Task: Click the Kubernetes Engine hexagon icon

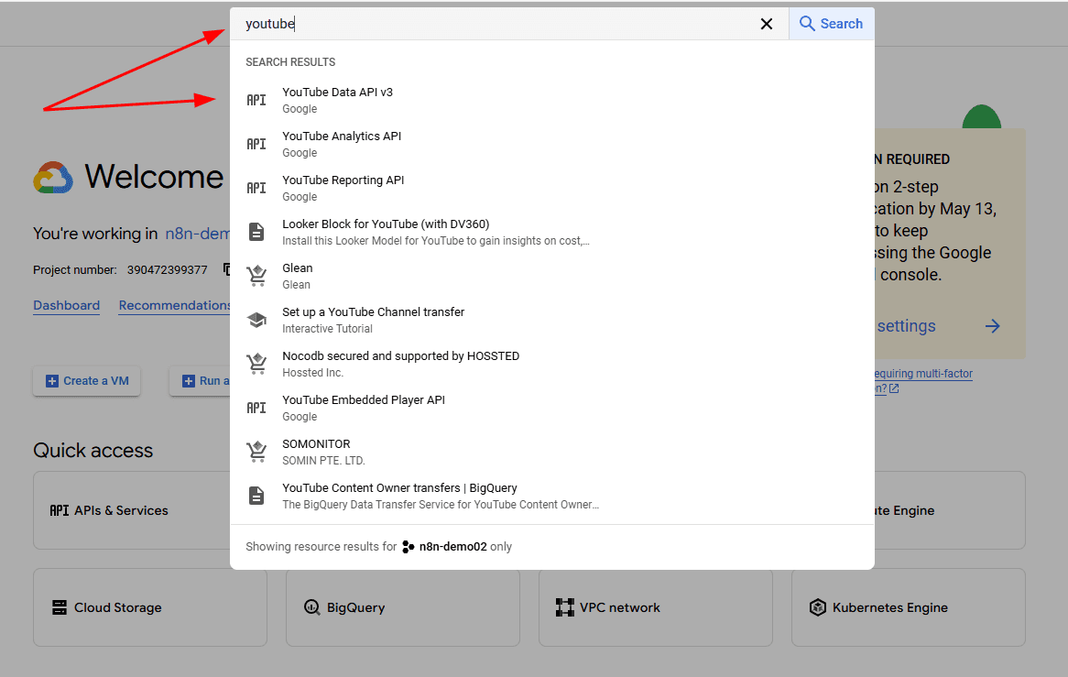Action: click(x=818, y=607)
